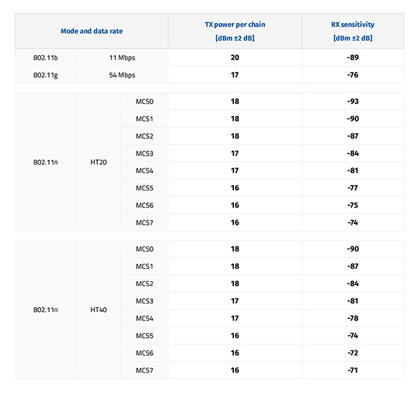Screen dimensions: 419x393
Task: Click MCS0 in the HT20 group
Action: 145,101
